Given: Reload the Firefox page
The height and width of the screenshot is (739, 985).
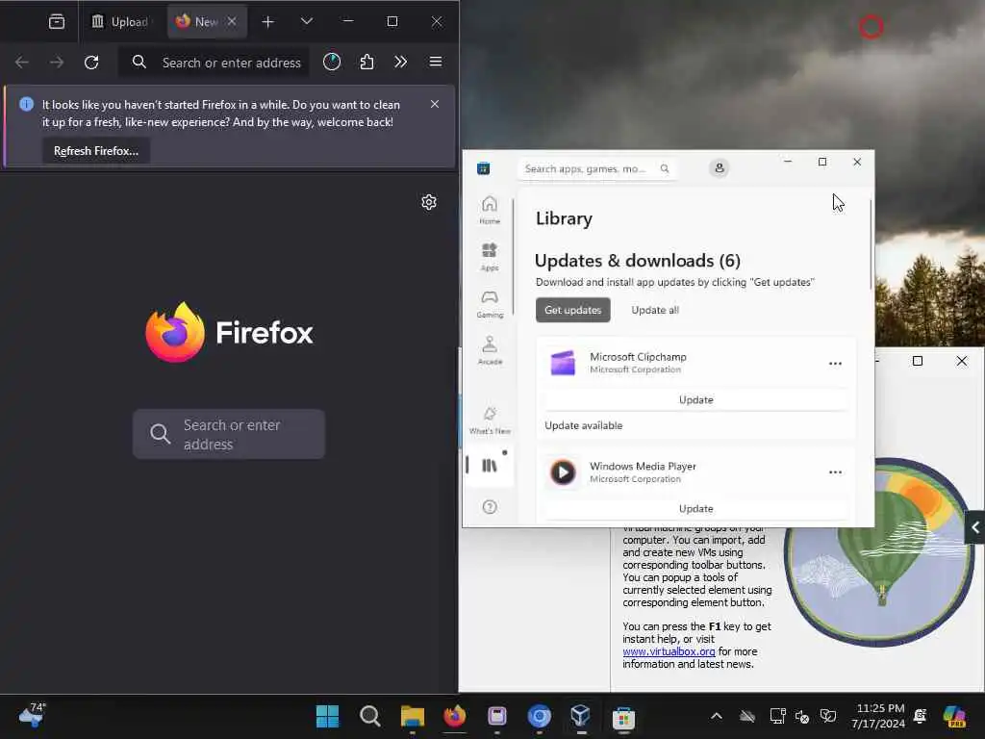Looking at the screenshot, I should coord(91,63).
